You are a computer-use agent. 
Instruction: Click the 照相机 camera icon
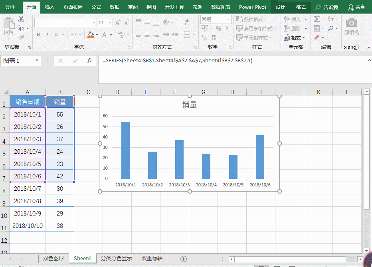click(351, 23)
